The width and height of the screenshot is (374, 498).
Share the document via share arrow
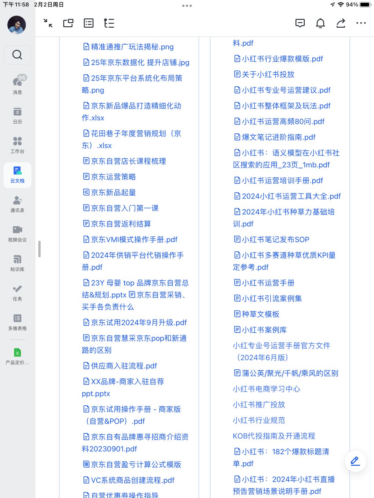point(341,23)
